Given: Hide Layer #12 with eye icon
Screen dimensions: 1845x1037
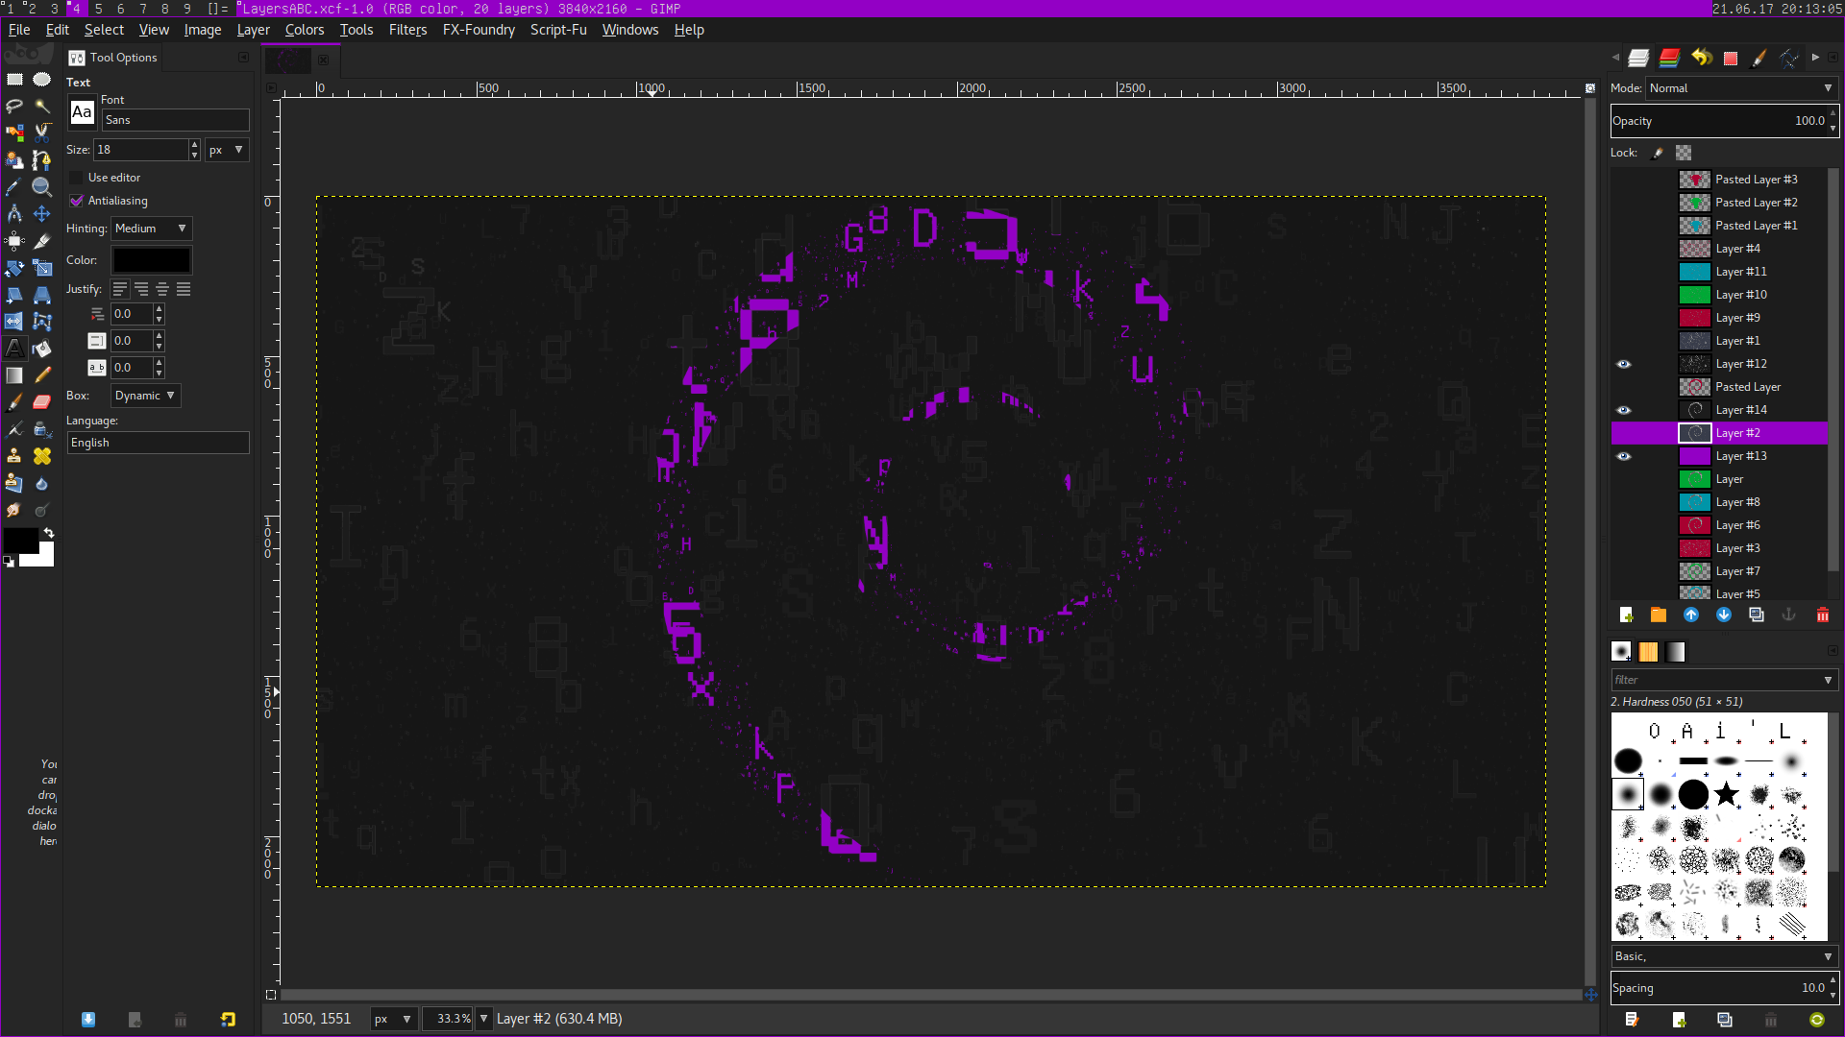Looking at the screenshot, I should point(1623,364).
